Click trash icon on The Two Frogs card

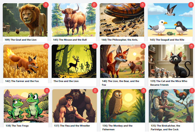(x=47, y=91)
